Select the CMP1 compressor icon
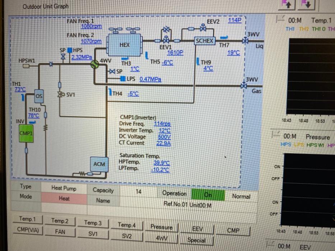 [x=26, y=133]
